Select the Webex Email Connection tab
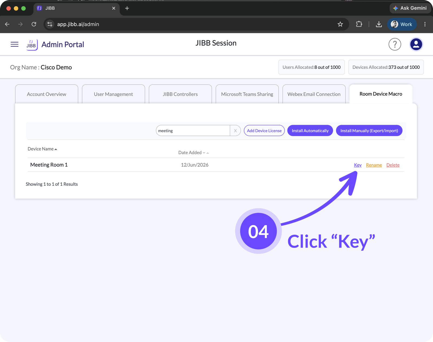 [x=314, y=94]
